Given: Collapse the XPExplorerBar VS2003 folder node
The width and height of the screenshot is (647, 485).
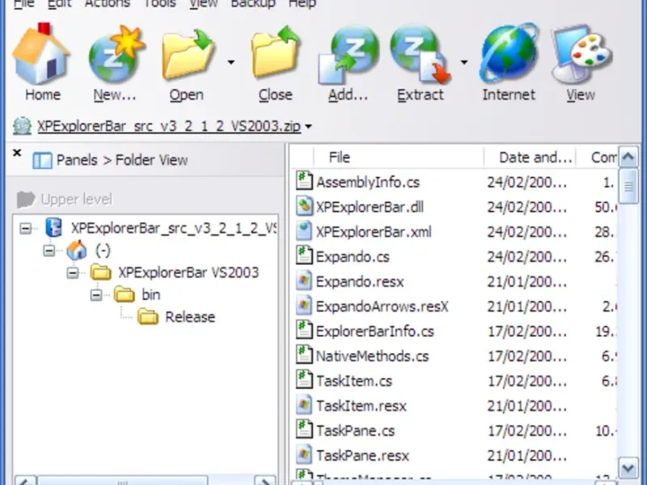Looking at the screenshot, I should point(73,272).
